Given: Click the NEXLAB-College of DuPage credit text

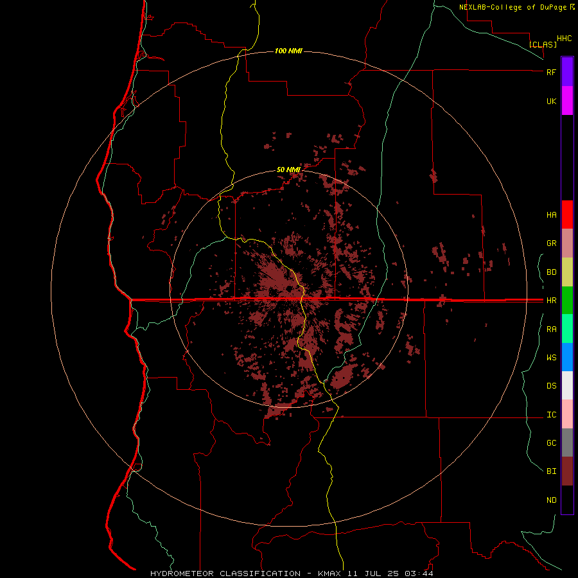Looking at the screenshot, I should [x=516, y=7].
